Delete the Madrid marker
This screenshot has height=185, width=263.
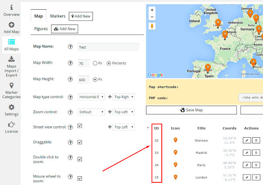pyautogui.click(x=256, y=153)
